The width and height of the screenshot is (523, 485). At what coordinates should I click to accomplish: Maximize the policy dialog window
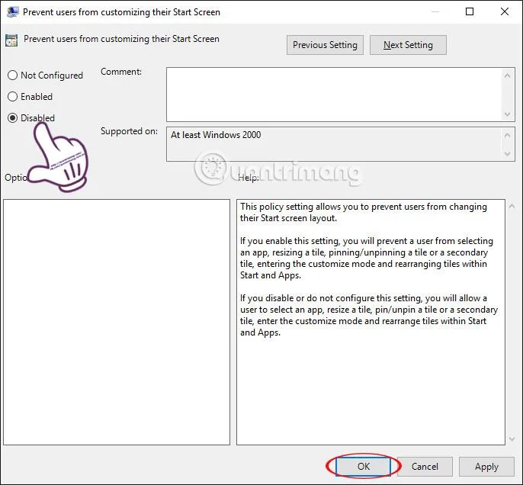[470, 11]
